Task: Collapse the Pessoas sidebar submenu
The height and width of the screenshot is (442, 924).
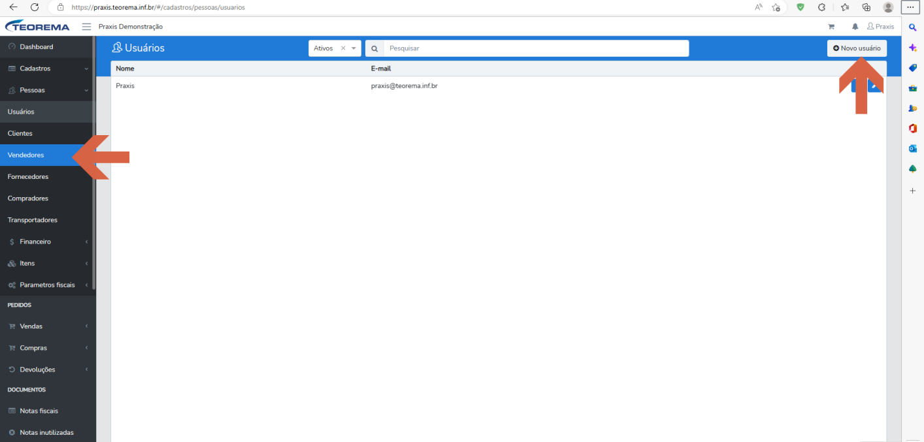Action: point(48,90)
